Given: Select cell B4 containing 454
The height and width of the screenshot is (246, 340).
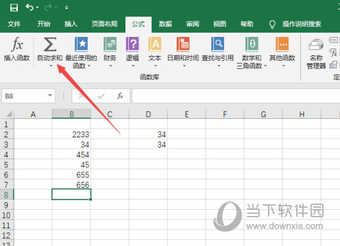Looking at the screenshot, I should (71, 154).
